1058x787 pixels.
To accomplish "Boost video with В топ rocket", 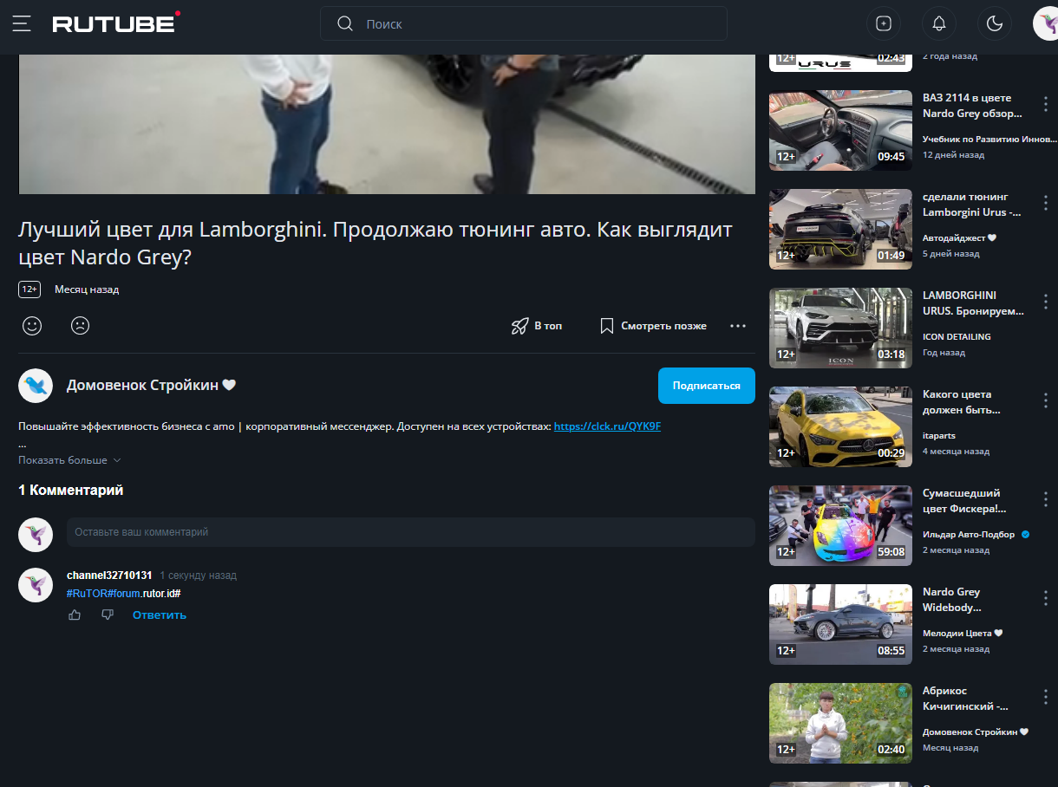I will click(x=537, y=326).
